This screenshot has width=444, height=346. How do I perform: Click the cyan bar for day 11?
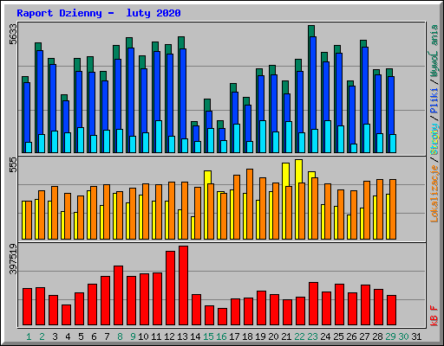159,137
